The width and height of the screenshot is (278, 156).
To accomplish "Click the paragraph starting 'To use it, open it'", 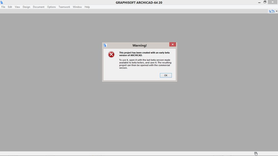I will point(145,64).
